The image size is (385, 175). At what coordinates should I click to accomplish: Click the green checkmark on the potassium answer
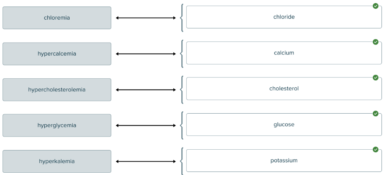375,149
